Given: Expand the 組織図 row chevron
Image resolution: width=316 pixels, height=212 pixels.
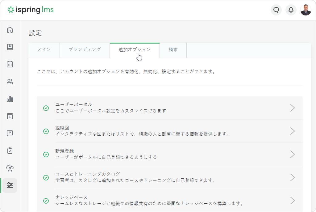Looking at the screenshot, I should coord(293,131).
